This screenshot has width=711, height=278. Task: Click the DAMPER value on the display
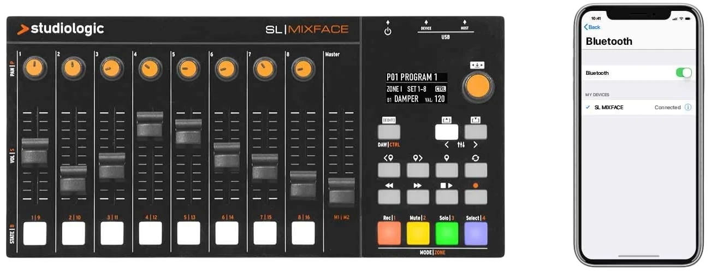pyautogui.click(x=406, y=99)
